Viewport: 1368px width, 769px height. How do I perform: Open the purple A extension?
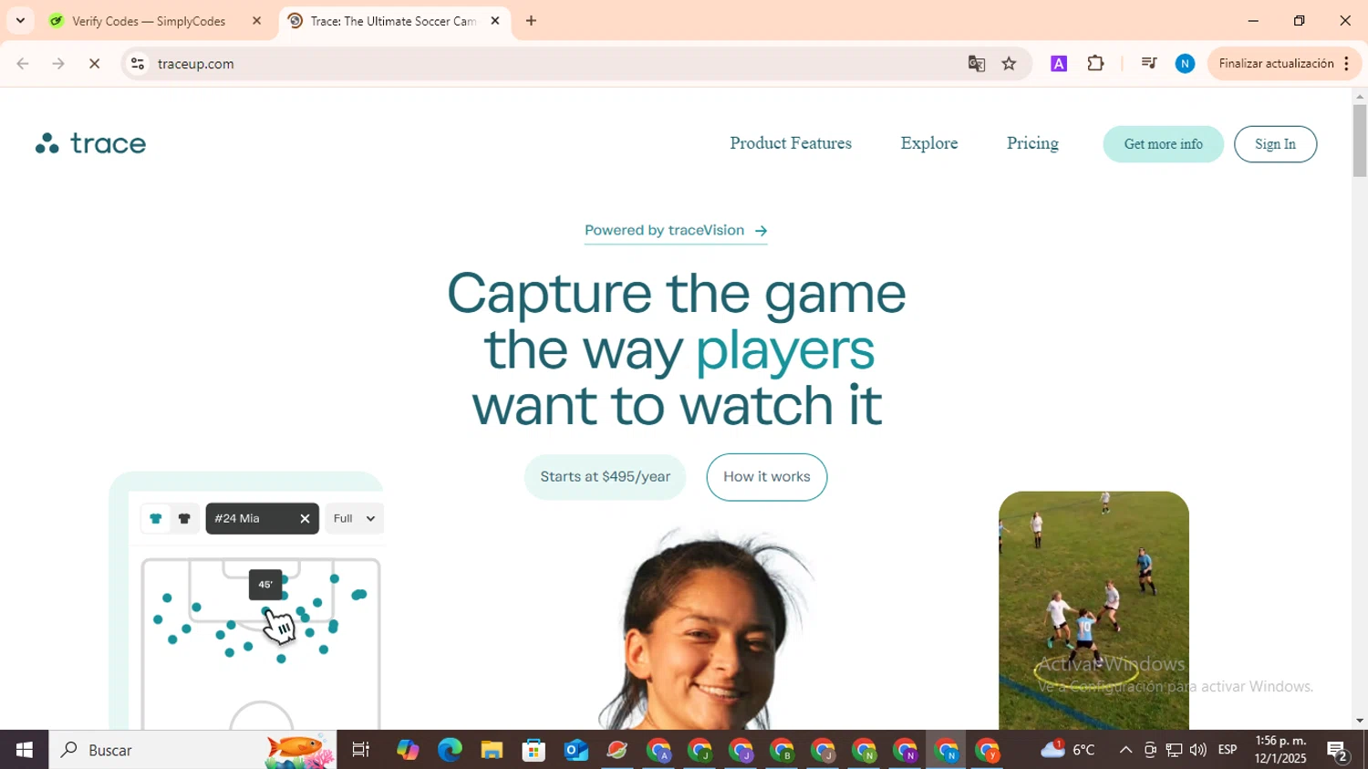click(x=1059, y=64)
